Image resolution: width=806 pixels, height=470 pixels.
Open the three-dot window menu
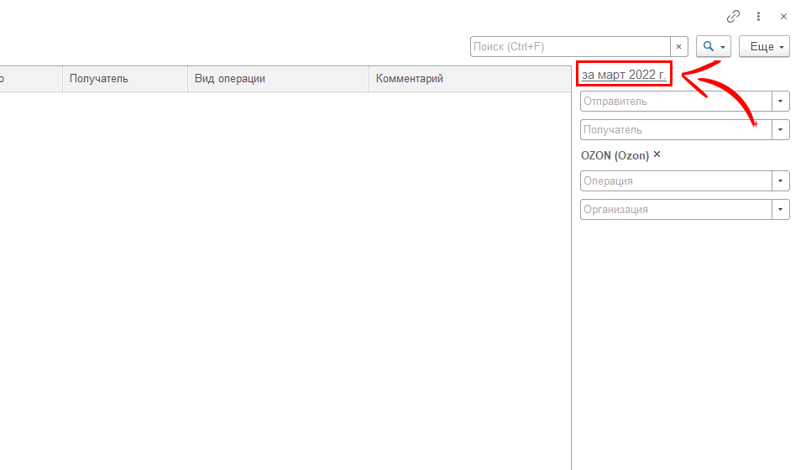click(x=758, y=16)
